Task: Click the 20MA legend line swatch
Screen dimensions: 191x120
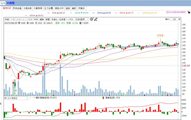Action: coord(93,13)
